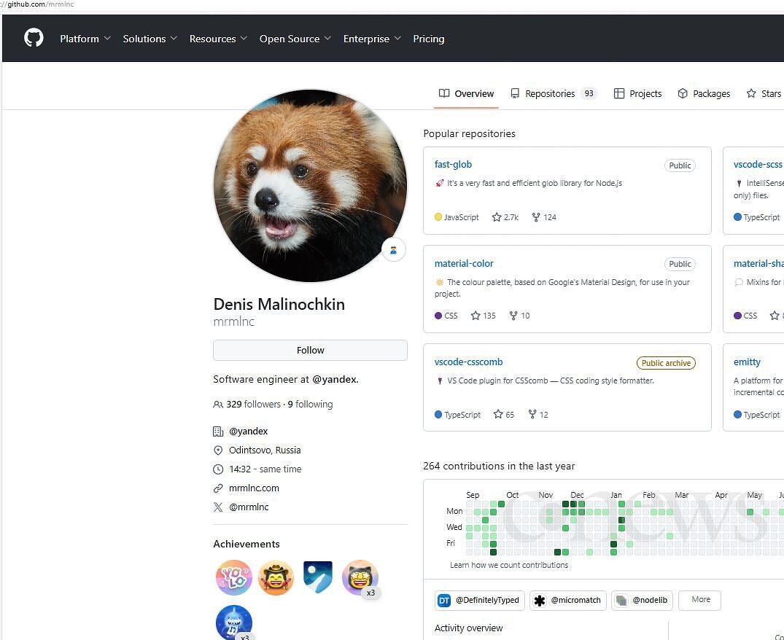This screenshot has height=640, width=784.
Task: View fast-glob 2.7k stargazers
Action: pos(505,217)
